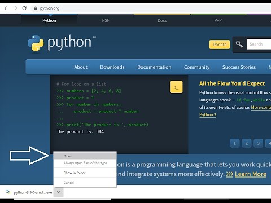Click the downloaded python installer file icon
The image size is (271, 203).
7,192
